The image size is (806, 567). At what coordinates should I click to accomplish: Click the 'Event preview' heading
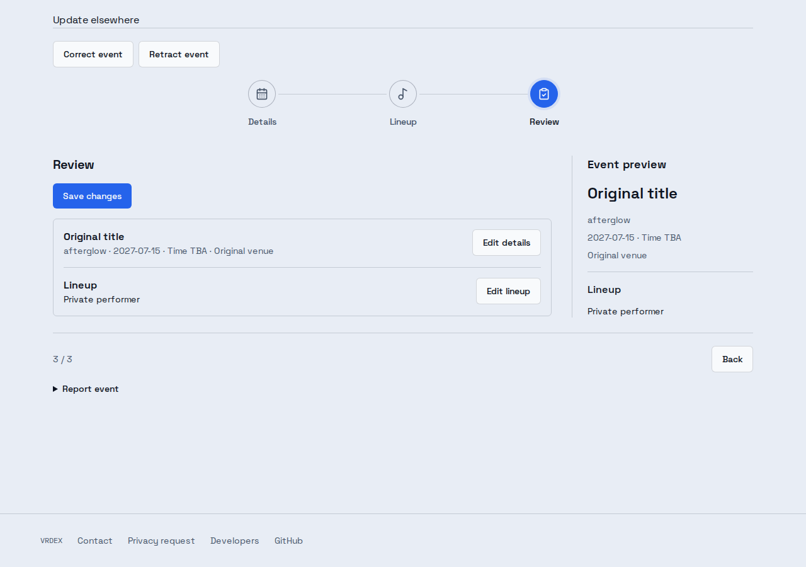[x=627, y=164]
